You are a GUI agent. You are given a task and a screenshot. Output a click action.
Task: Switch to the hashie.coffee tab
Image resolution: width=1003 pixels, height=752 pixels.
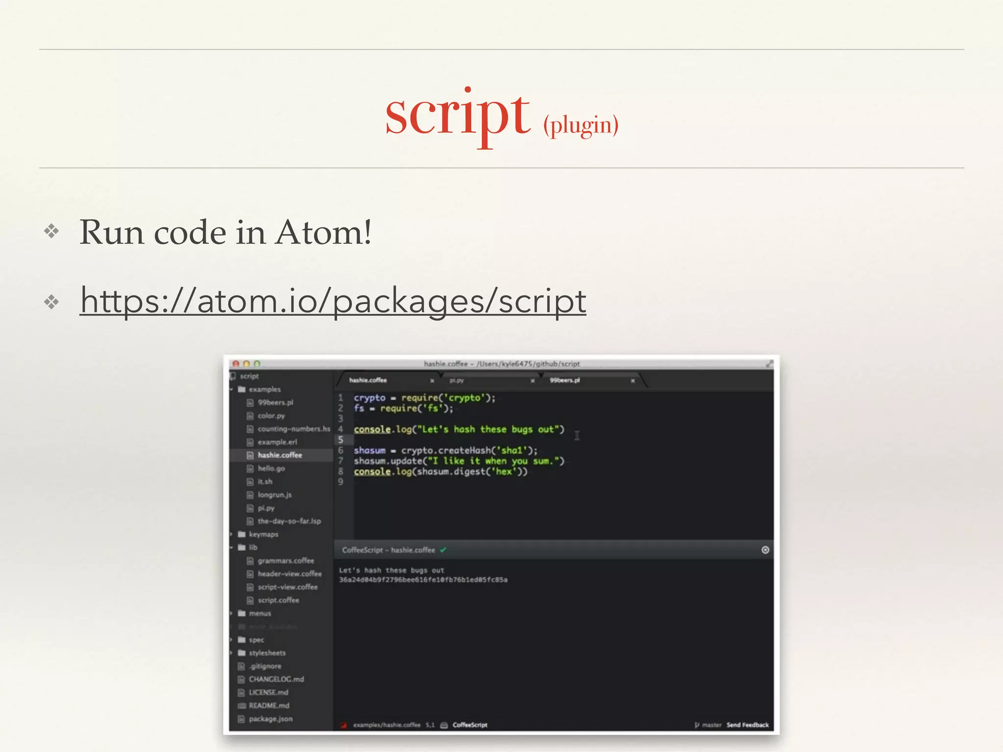368,380
